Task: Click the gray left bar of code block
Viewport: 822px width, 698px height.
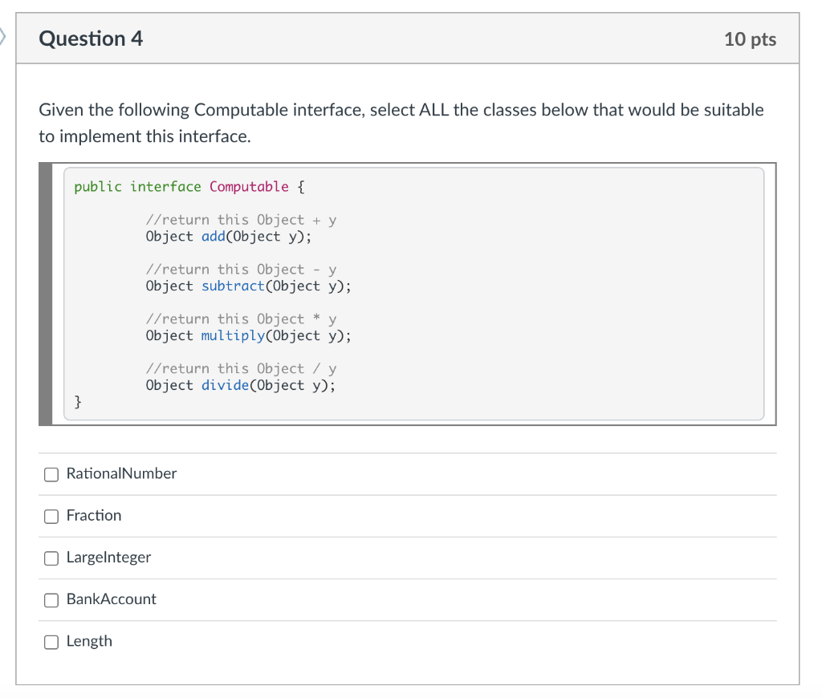Action: point(47,294)
